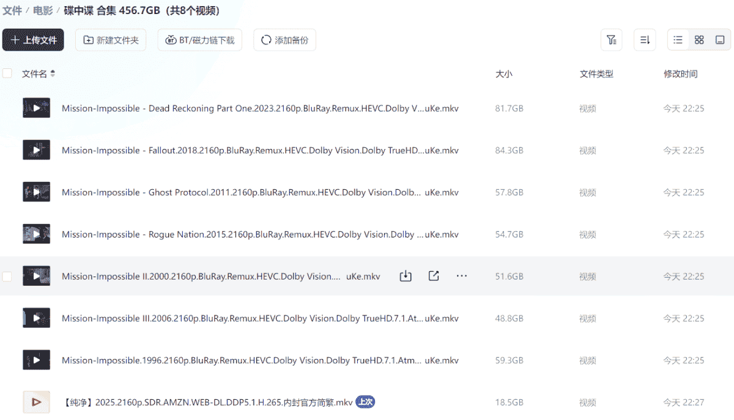
Task: Click the 大小 column header
Action: click(x=503, y=74)
